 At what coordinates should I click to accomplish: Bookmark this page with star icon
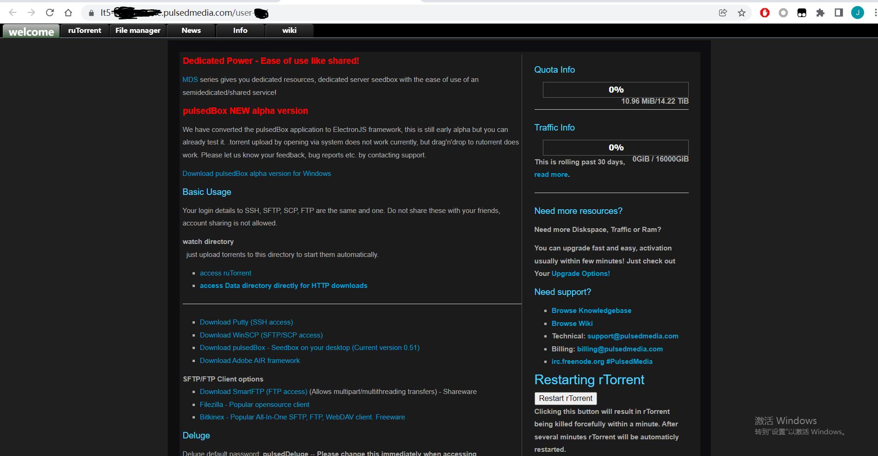[x=741, y=13]
